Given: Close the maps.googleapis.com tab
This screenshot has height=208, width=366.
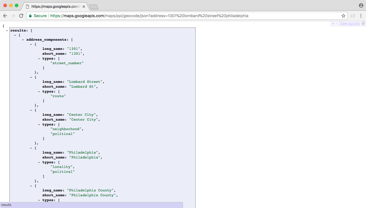Looking at the screenshot, I should click(x=84, y=6).
